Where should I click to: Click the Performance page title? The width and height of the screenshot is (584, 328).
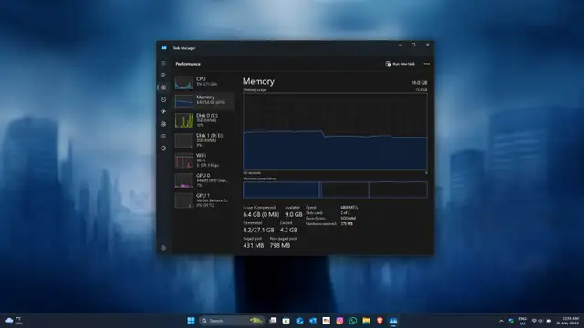[188, 64]
